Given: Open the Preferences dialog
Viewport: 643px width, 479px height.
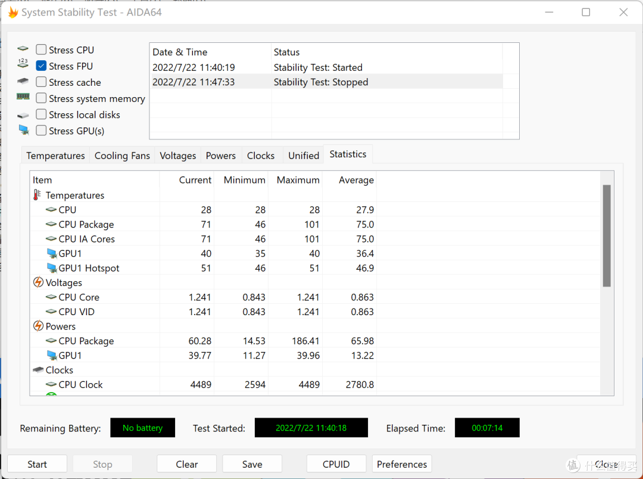Looking at the screenshot, I should pyautogui.click(x=402, y=464).
